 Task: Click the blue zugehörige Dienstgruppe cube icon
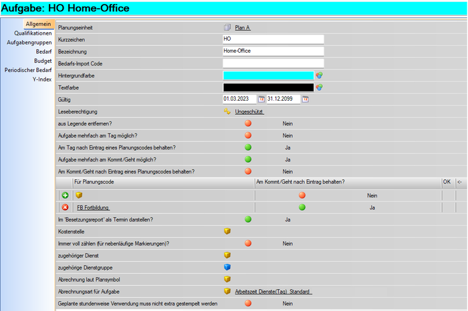227,267
